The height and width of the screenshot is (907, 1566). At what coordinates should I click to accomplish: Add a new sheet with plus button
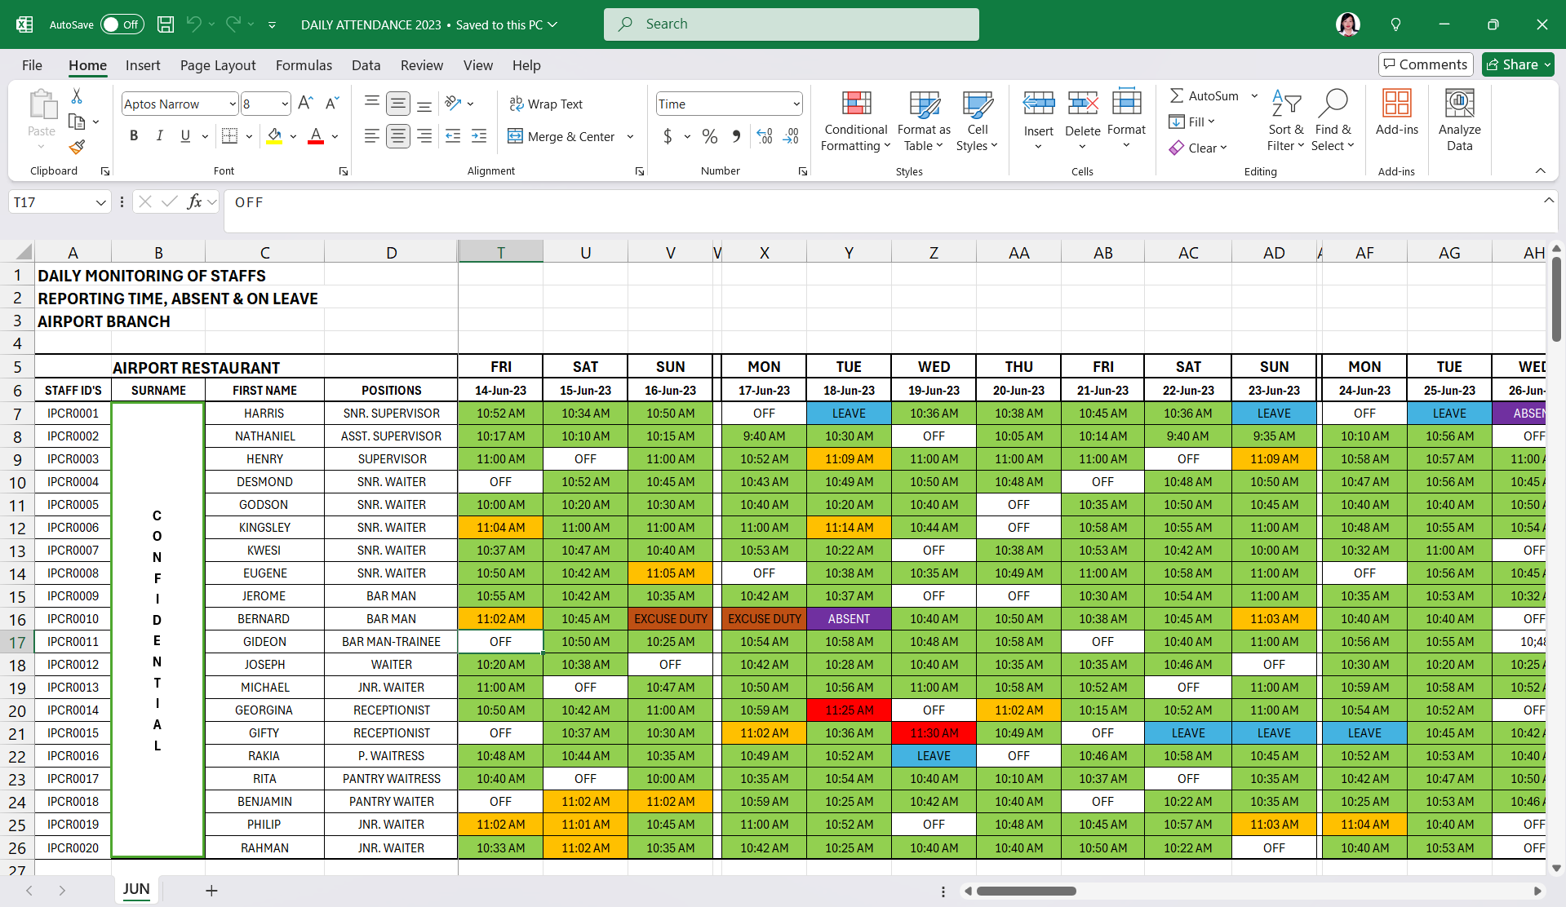pyautogui.click(x=211, y=890)
